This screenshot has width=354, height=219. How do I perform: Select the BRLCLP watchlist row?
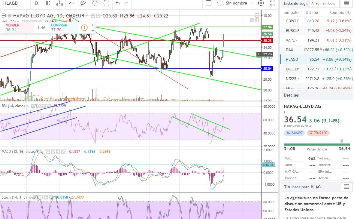(x=317, y=69)
